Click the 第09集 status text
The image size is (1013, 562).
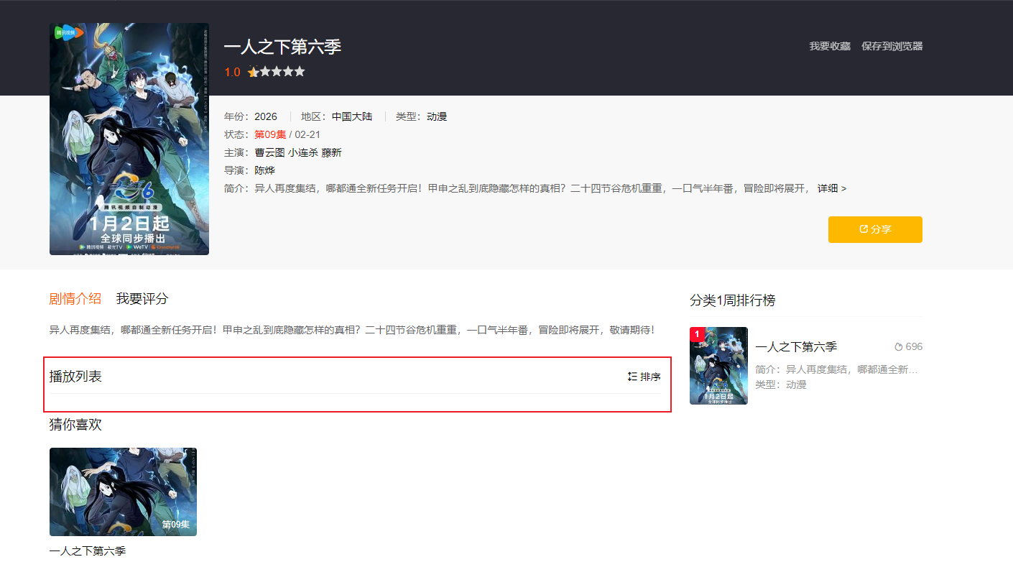pos(270,134)
